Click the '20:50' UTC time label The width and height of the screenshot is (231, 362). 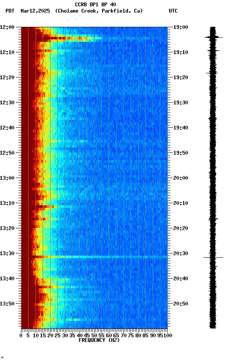tap(181, 304)
